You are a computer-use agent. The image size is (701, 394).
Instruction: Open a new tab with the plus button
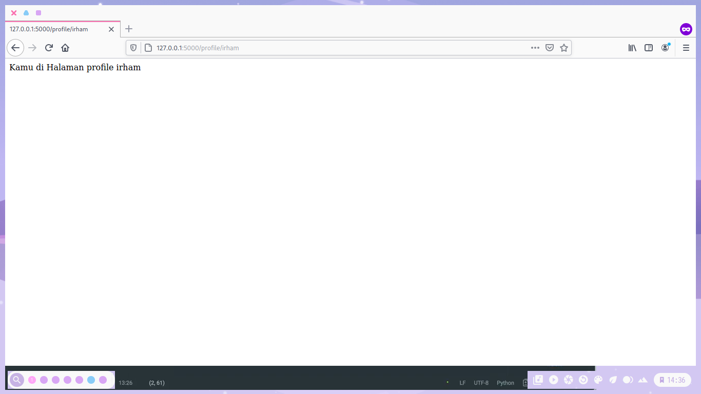pos(128,29)
